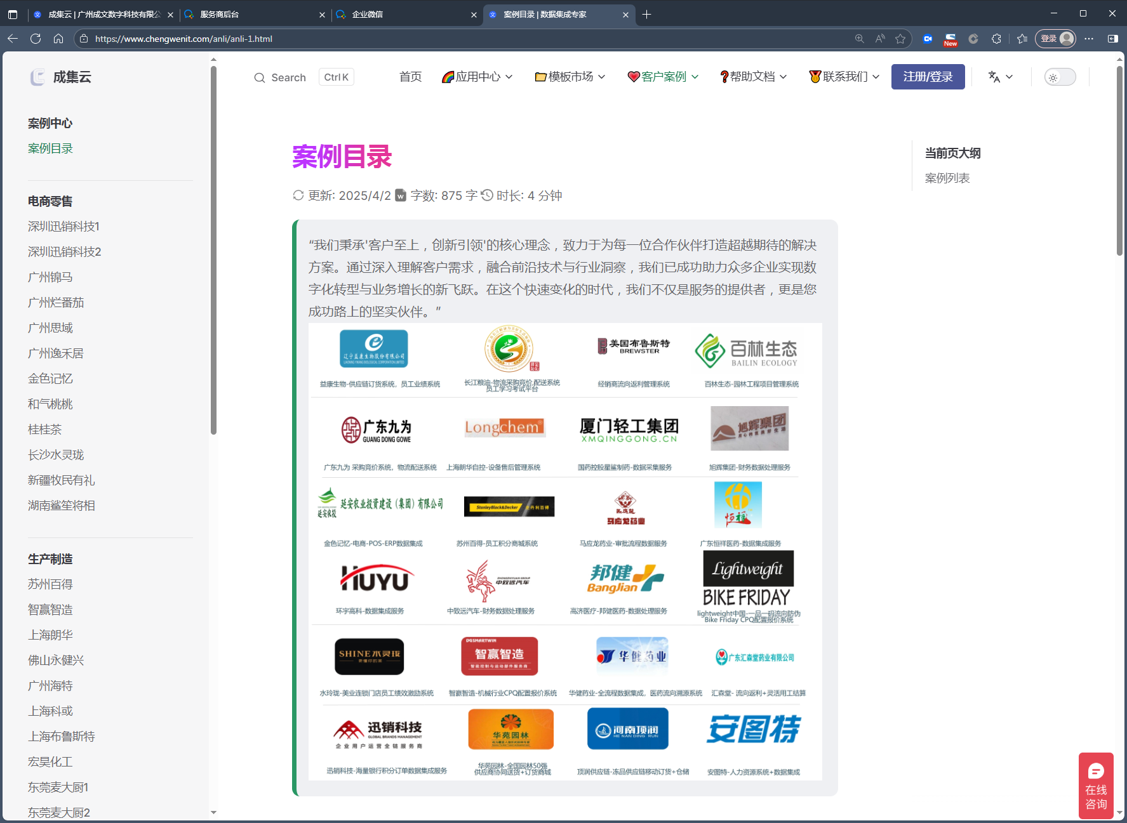Switch to the 服务商后台 tab
The width and height of the screenshot is (1127, 823).
(254, 14)
